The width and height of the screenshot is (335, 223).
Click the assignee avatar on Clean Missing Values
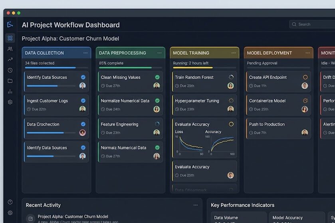(157, 86)
